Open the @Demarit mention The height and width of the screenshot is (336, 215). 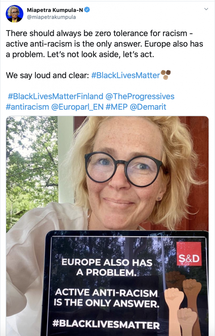[148, 107]
